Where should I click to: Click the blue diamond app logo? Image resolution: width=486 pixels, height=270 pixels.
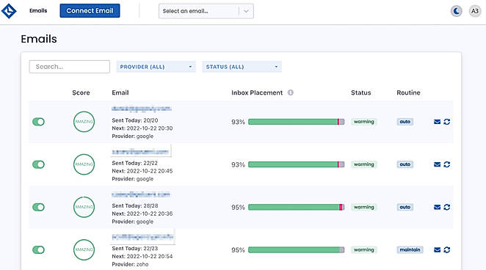9,11
